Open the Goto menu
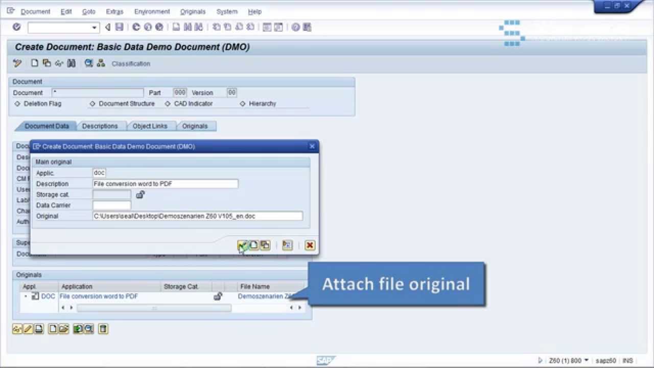This screenshot has width=654, height=368. point(89,11)
